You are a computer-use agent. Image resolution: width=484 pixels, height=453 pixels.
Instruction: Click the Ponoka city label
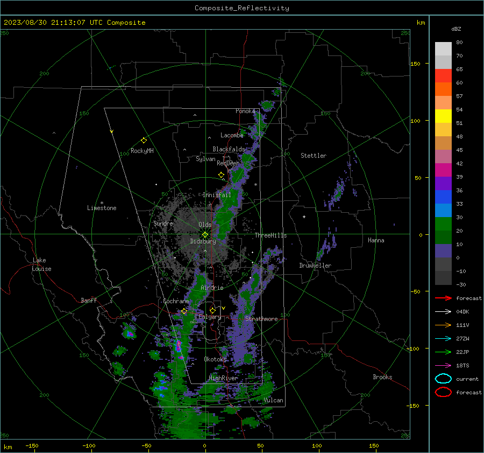245,111
